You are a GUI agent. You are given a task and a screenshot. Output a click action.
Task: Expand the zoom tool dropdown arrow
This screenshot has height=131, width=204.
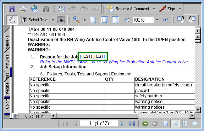84,20
